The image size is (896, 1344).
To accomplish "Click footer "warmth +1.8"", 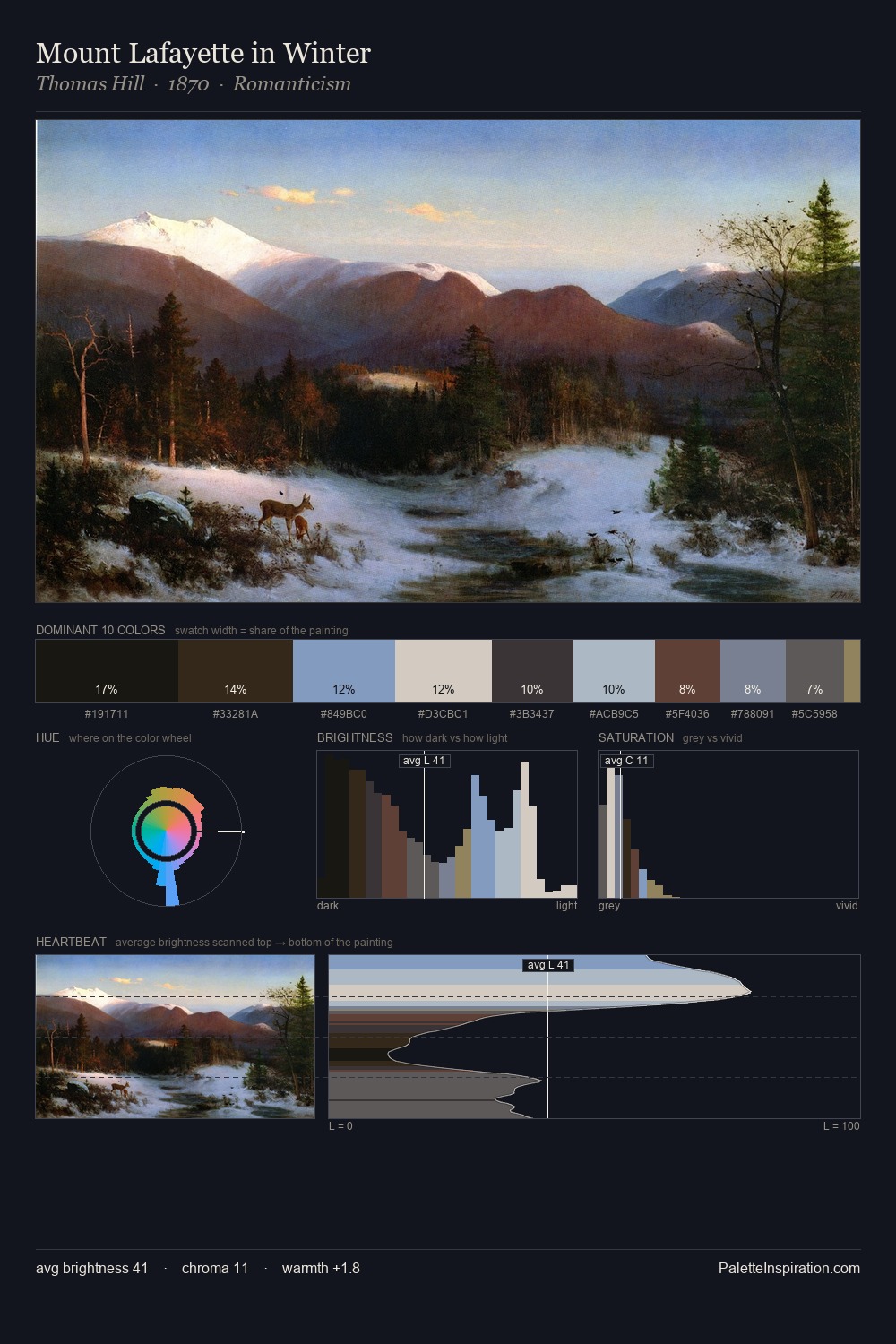I will coord(321,1268).
